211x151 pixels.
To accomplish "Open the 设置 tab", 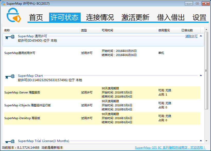I will coord(199,17).
